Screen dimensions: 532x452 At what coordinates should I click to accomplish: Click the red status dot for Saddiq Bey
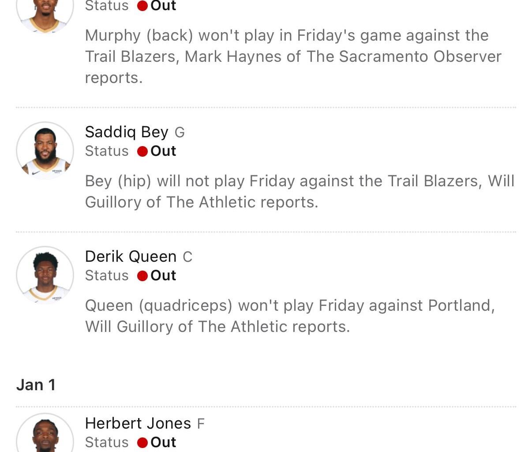[142, 151]
